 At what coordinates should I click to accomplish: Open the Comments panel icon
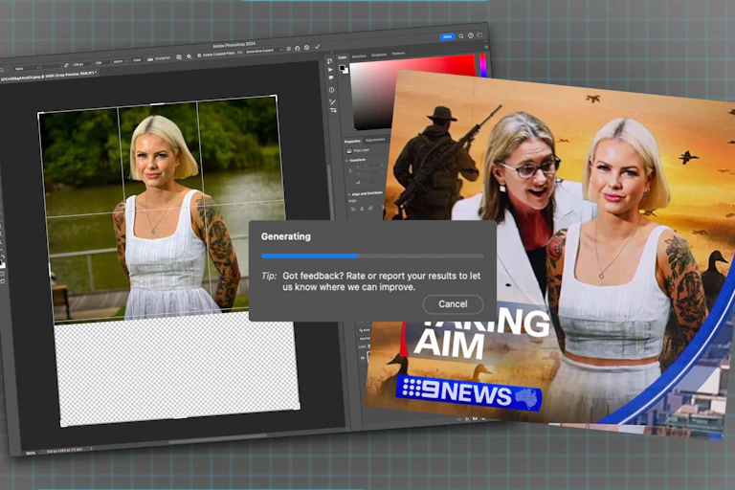331,78
